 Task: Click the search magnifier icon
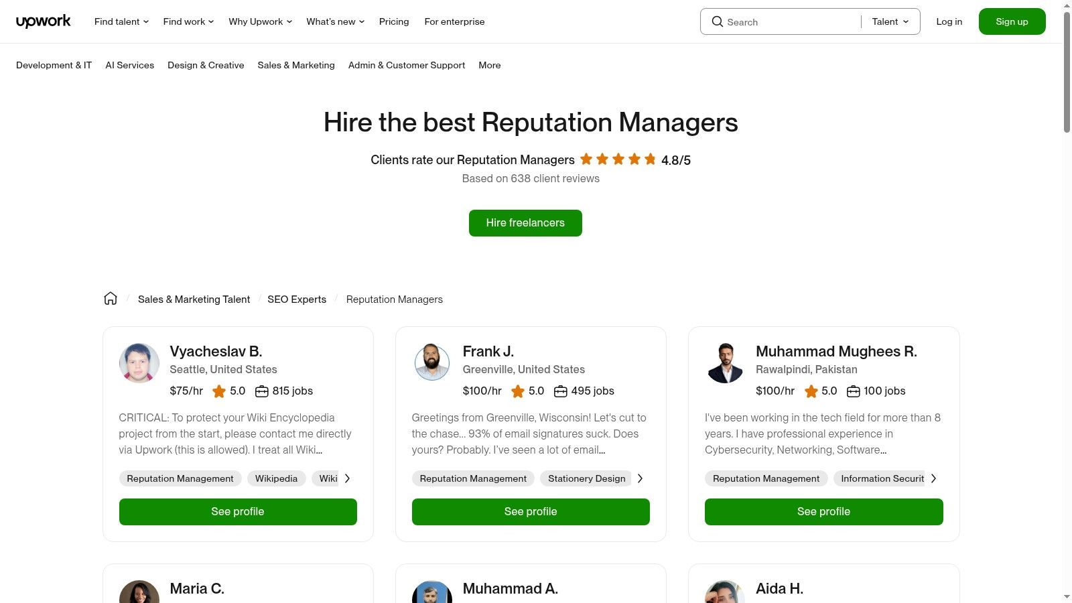tap(717, 21)
